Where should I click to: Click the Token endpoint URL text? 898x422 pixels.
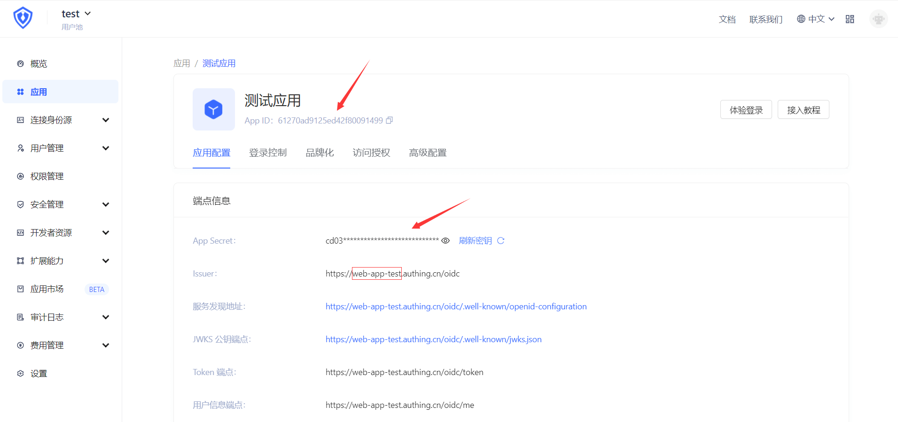[404, 372]
